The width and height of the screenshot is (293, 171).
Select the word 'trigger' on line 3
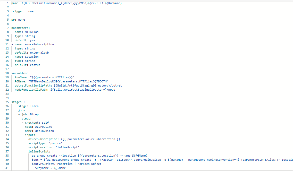18,11
